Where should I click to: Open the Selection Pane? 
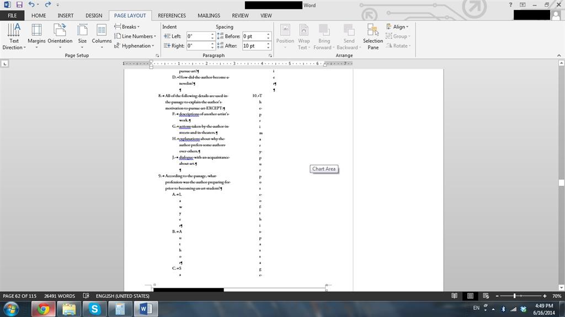(x=373, y=36)
